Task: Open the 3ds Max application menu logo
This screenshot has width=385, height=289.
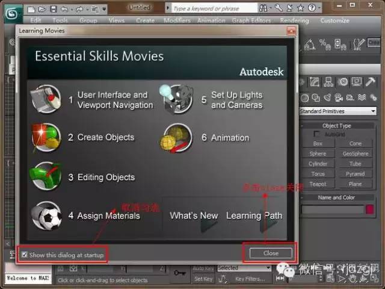Action: pyautogui.click(x=12, y=11)
